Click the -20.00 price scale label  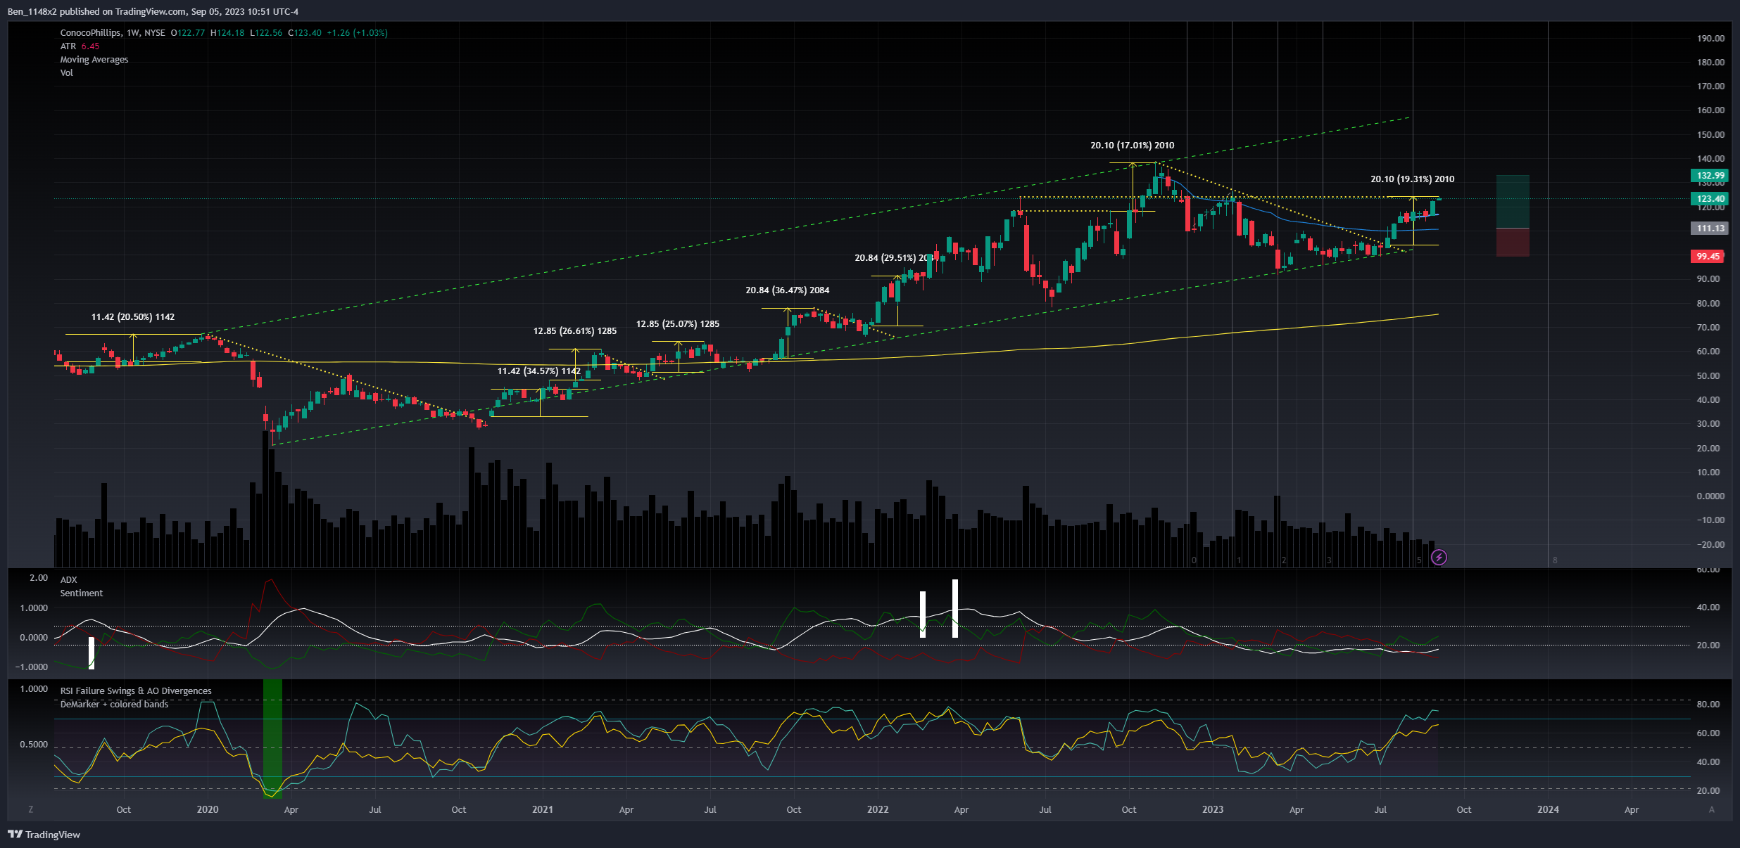[1710, 545]
